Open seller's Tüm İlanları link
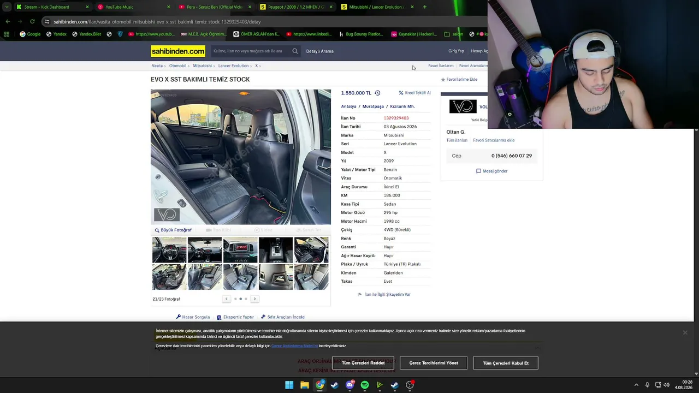Screen dimensions: 699x393 point(457,140)
